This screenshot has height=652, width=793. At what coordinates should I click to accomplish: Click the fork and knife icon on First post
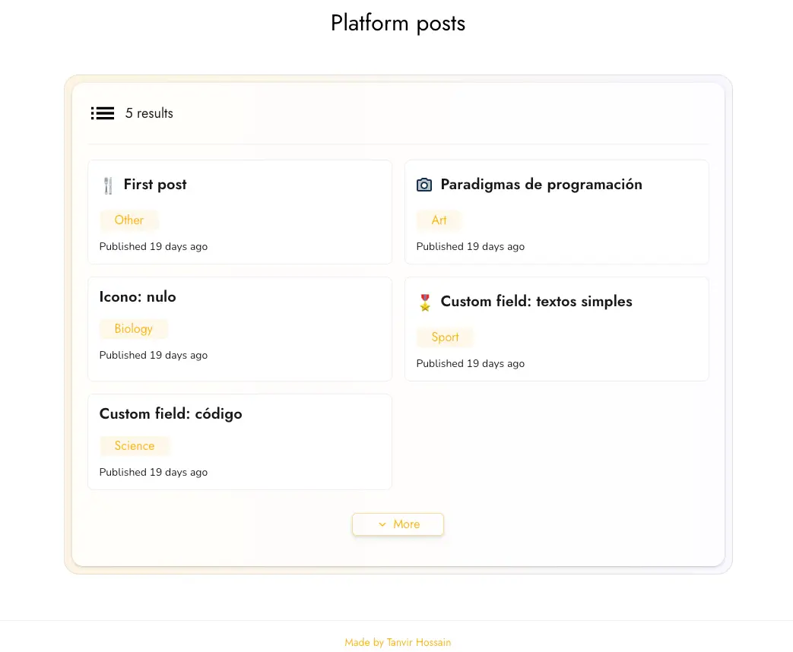point(108,185)
